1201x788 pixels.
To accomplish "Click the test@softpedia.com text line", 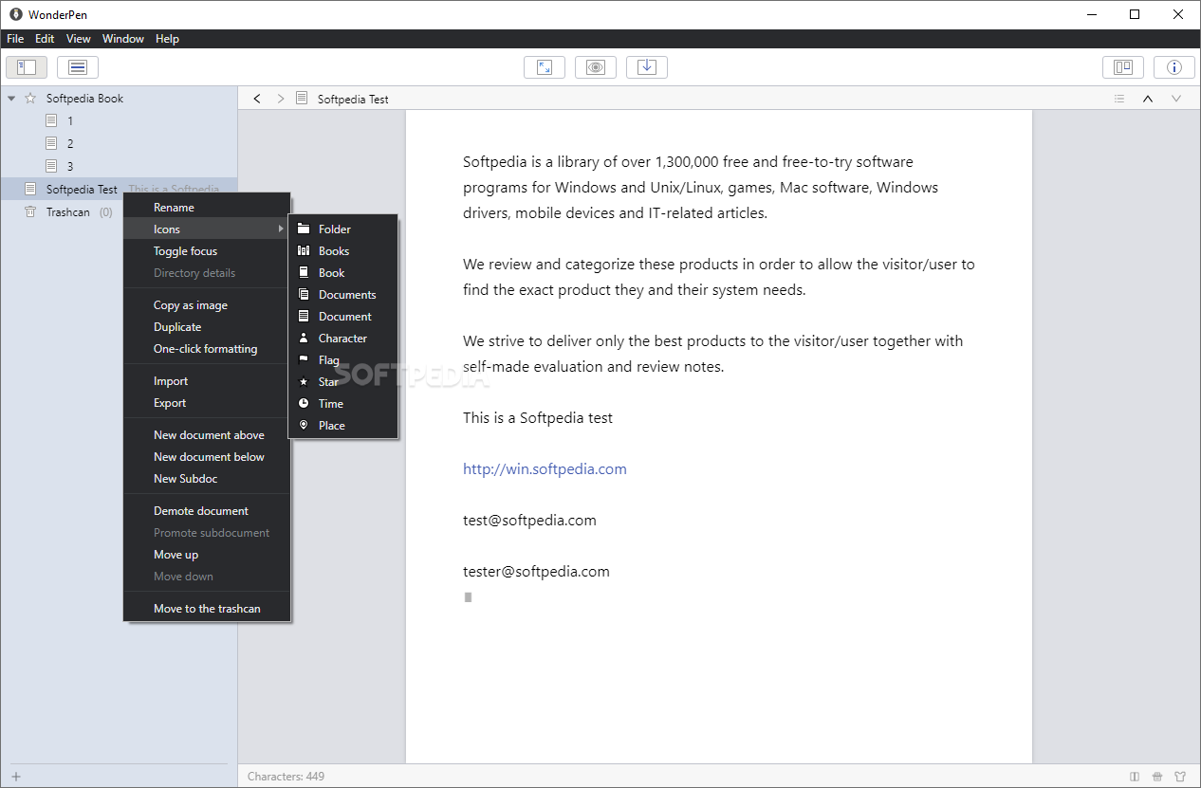I will [x=529, y=520].
